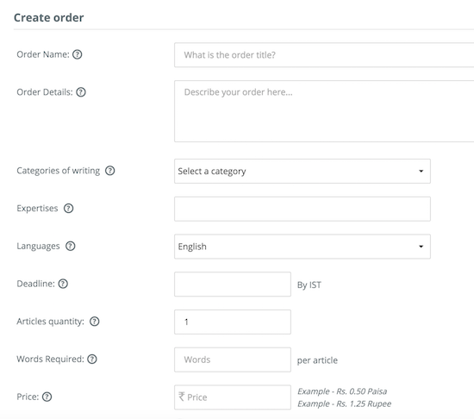Show help for Categories of writing

[x=109, y=171]
